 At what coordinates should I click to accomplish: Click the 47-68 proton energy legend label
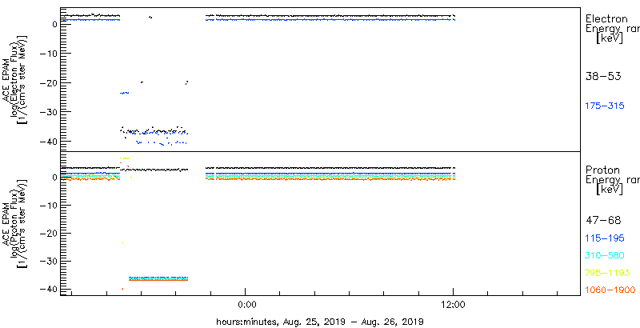603,221
